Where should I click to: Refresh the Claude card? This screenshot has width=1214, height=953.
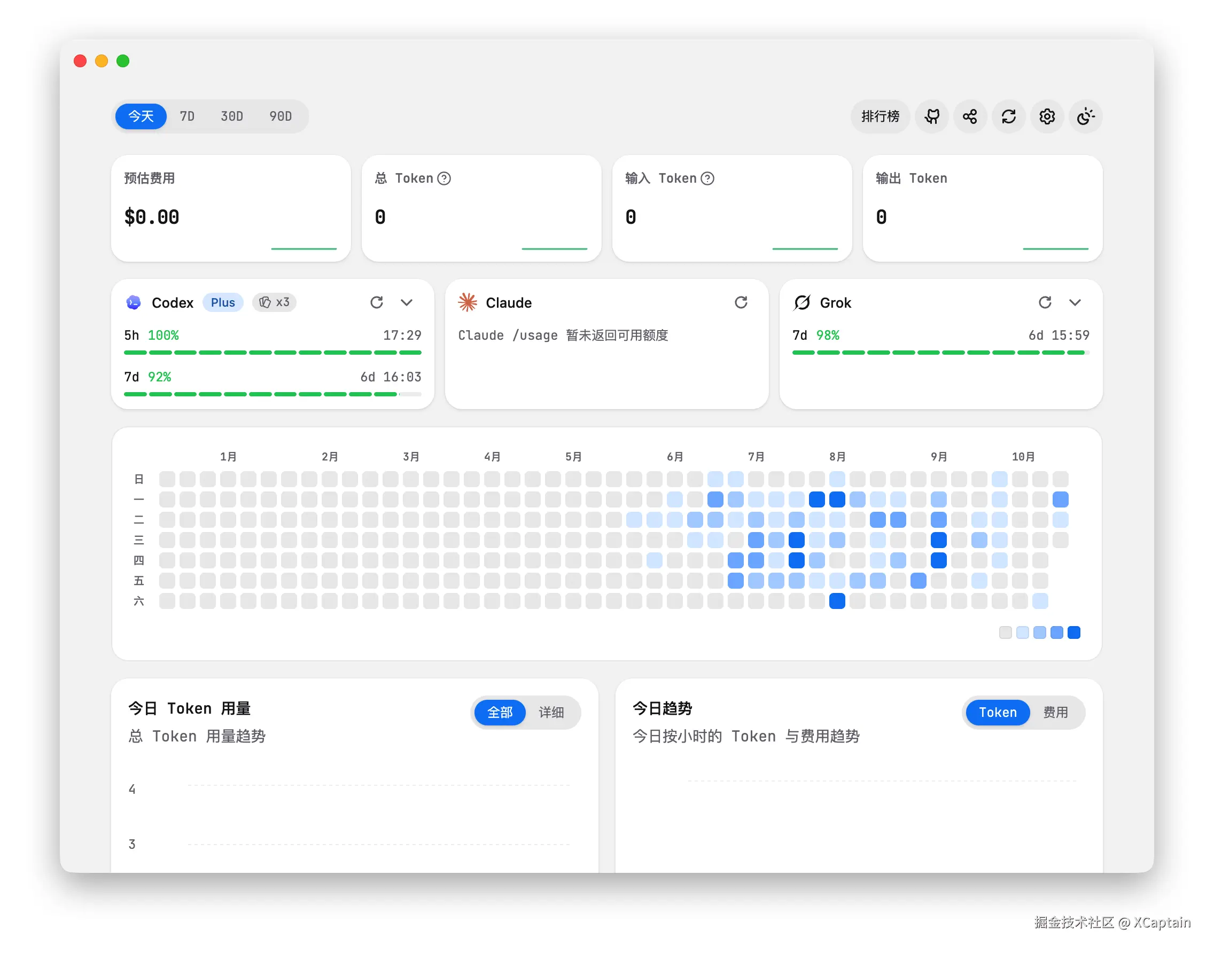(x=741, y=302)
